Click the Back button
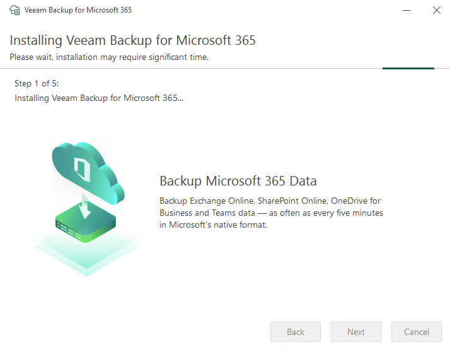 tap(296, 332)
